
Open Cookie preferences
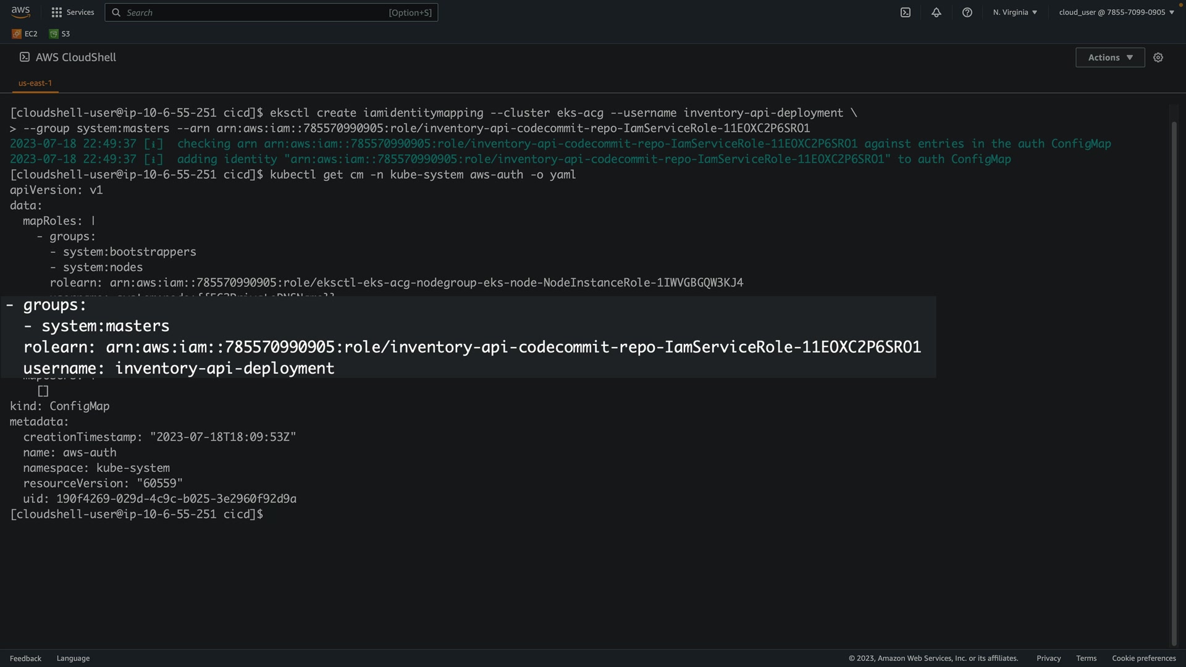tap(1143, 658)
